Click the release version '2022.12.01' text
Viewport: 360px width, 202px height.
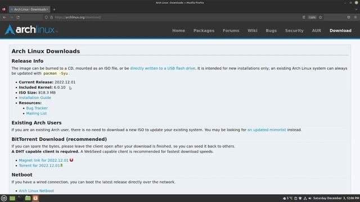[x=65, y=82]
